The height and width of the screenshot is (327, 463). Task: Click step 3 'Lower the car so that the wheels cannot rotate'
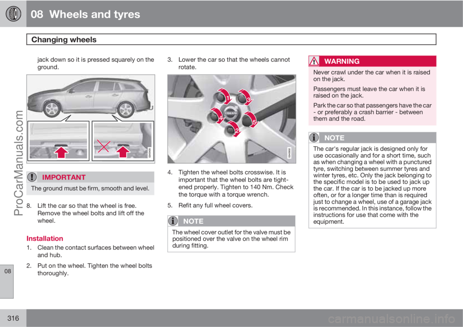point(234,63)
